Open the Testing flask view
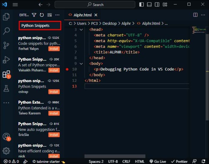This screenshot has height=164, width=209. 6,89
